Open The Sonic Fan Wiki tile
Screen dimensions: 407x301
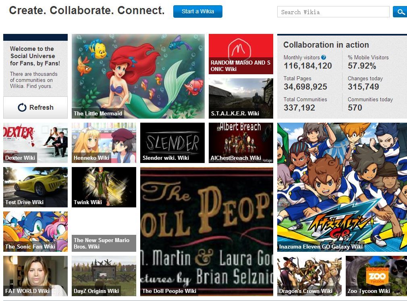click(35, 232)
